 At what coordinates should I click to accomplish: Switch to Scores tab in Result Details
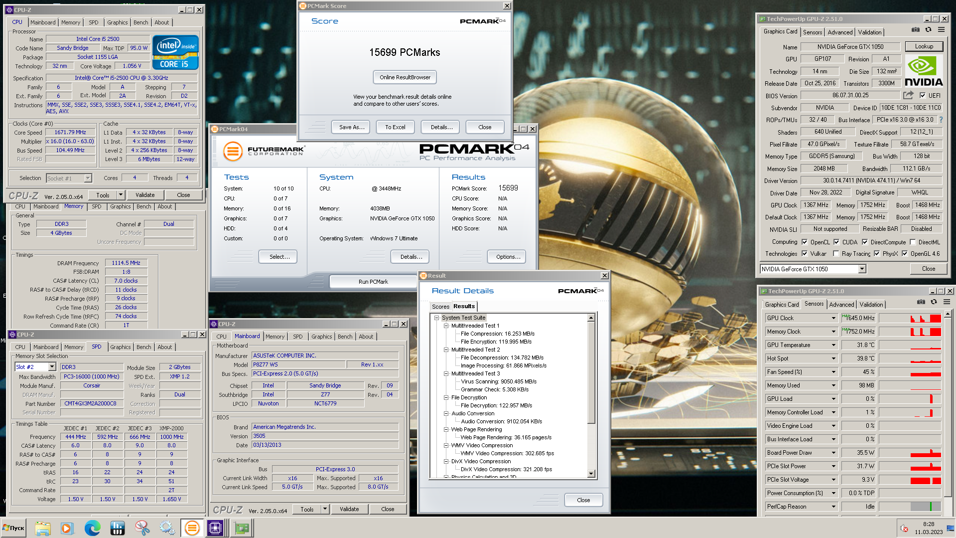click(x=440, y=307)
